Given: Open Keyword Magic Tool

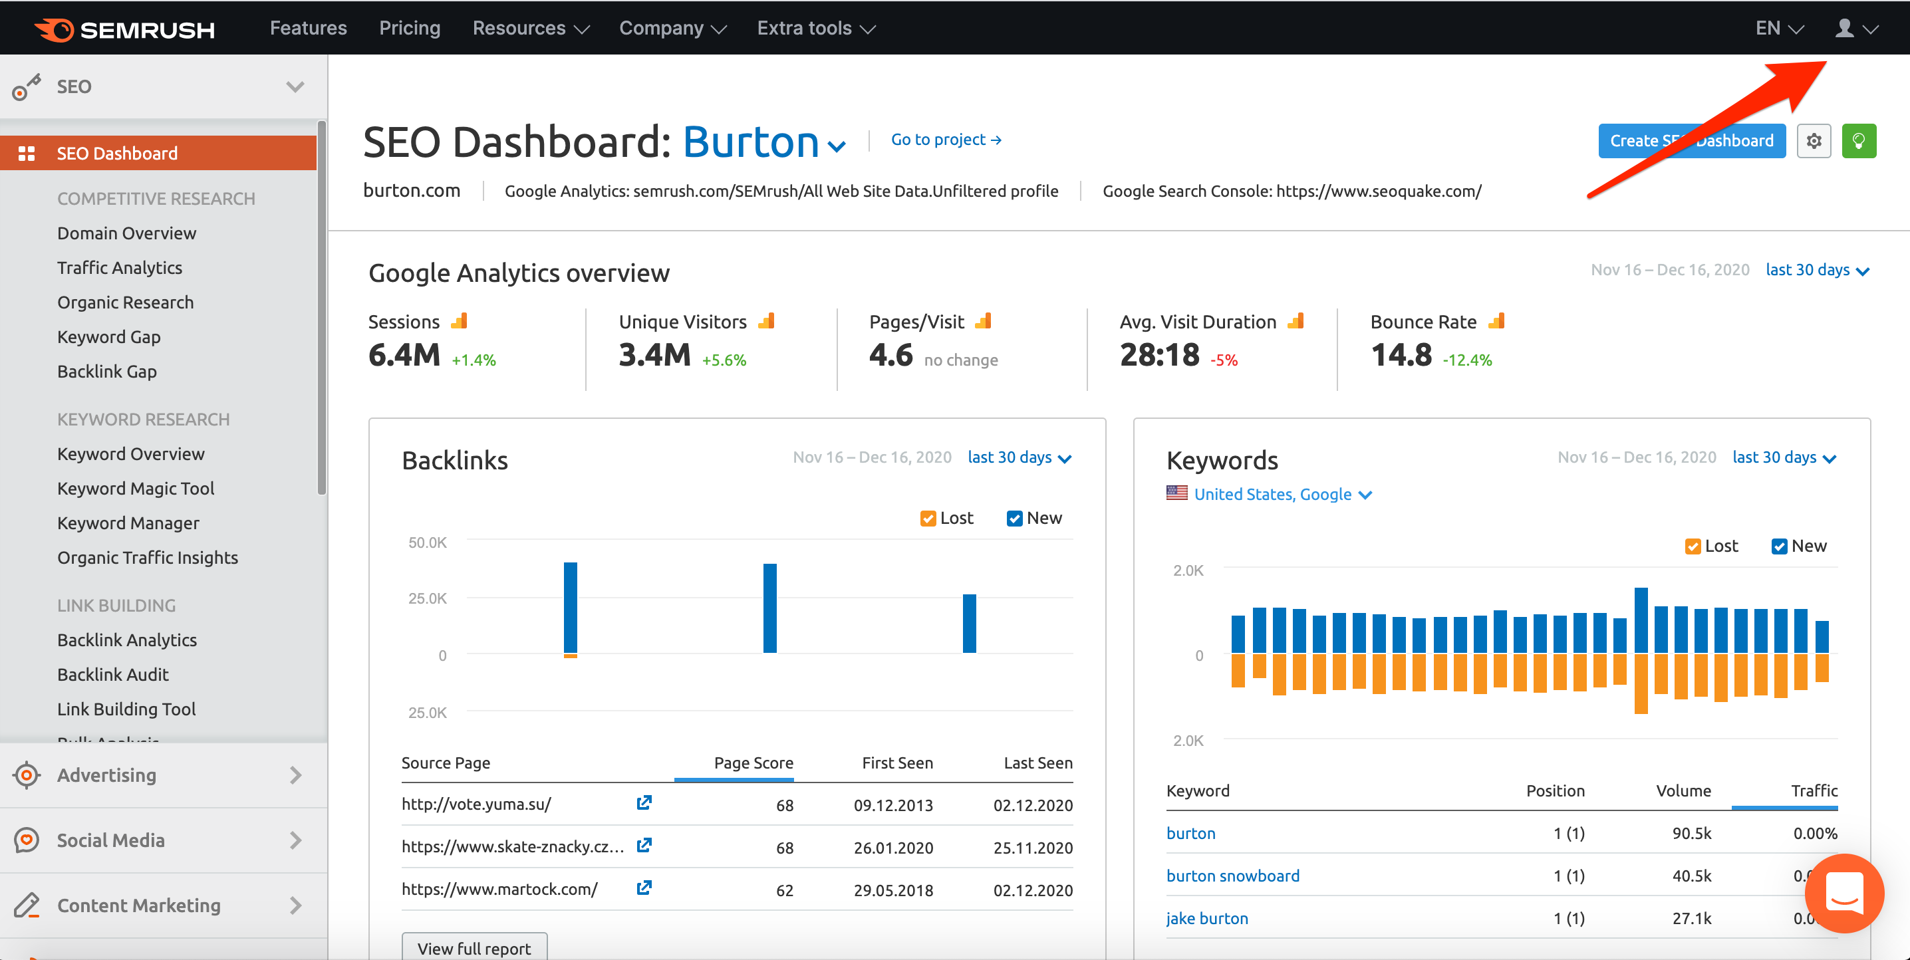Looking at the screenshot, I should (136, 489).
